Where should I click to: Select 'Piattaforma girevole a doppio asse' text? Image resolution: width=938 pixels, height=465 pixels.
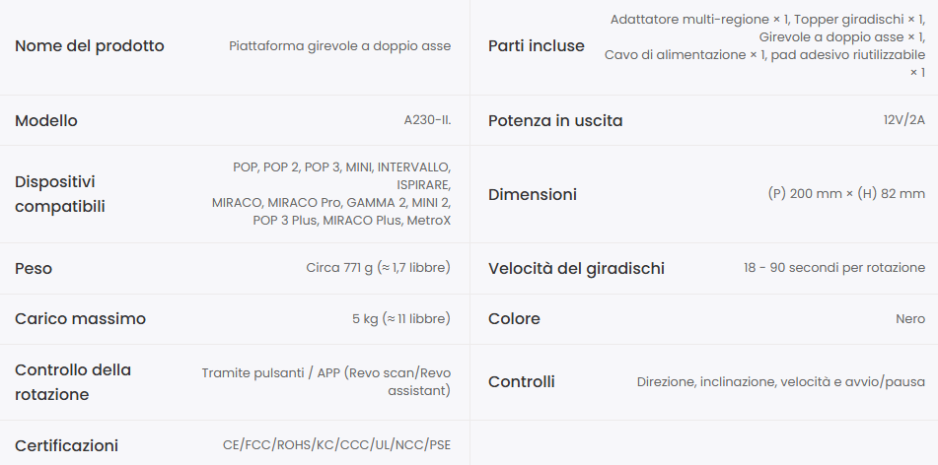coord(339,46)
